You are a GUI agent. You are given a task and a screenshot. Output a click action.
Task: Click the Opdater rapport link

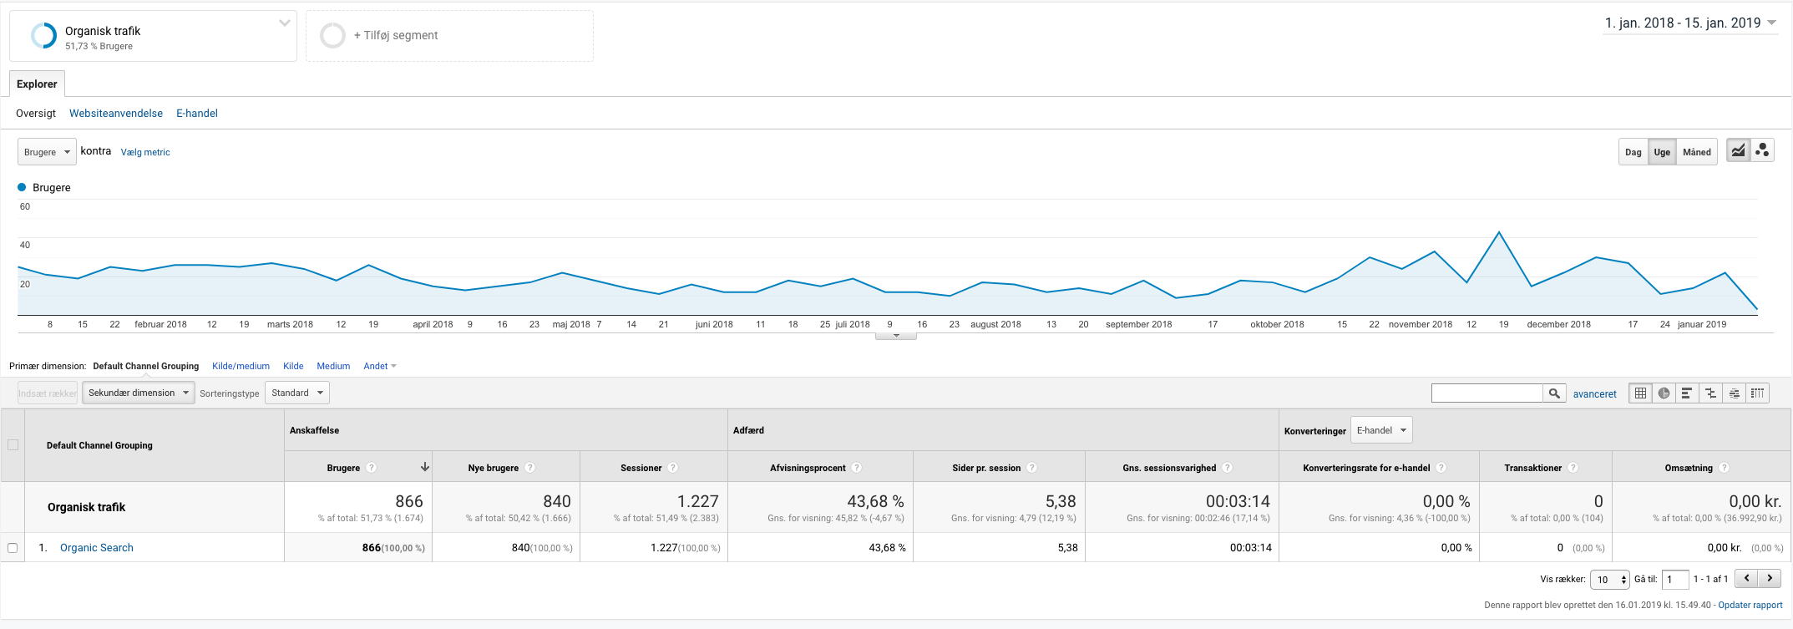click(1750, 605)
